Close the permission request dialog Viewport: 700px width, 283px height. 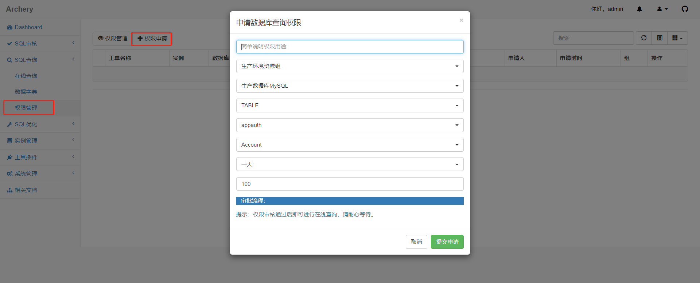(461, 20)
